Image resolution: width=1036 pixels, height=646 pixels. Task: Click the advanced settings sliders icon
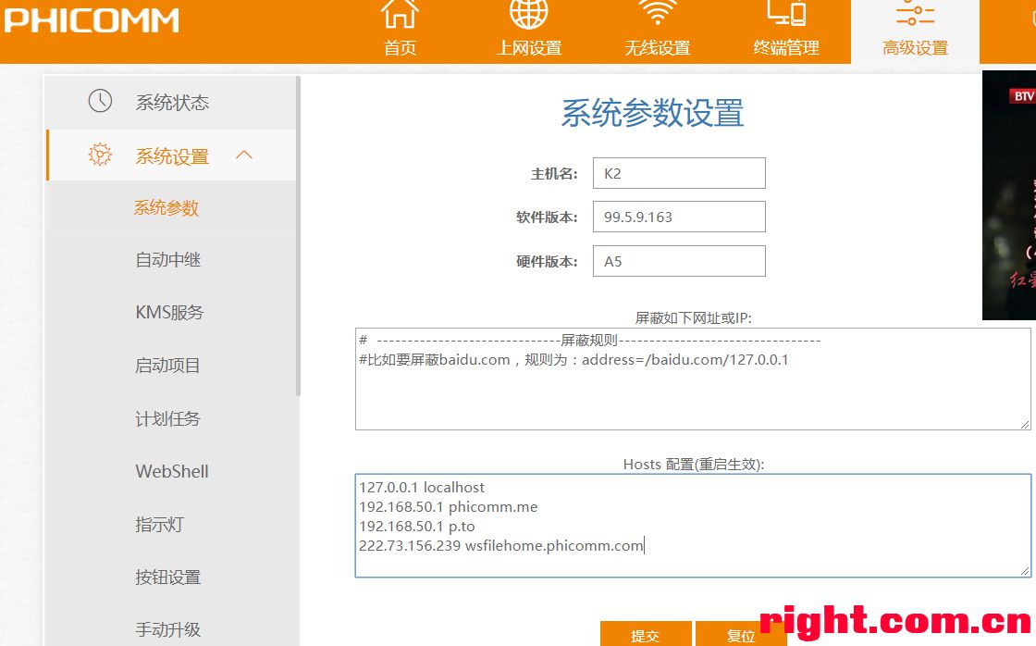pyautogui.click(x=915, y=13)
